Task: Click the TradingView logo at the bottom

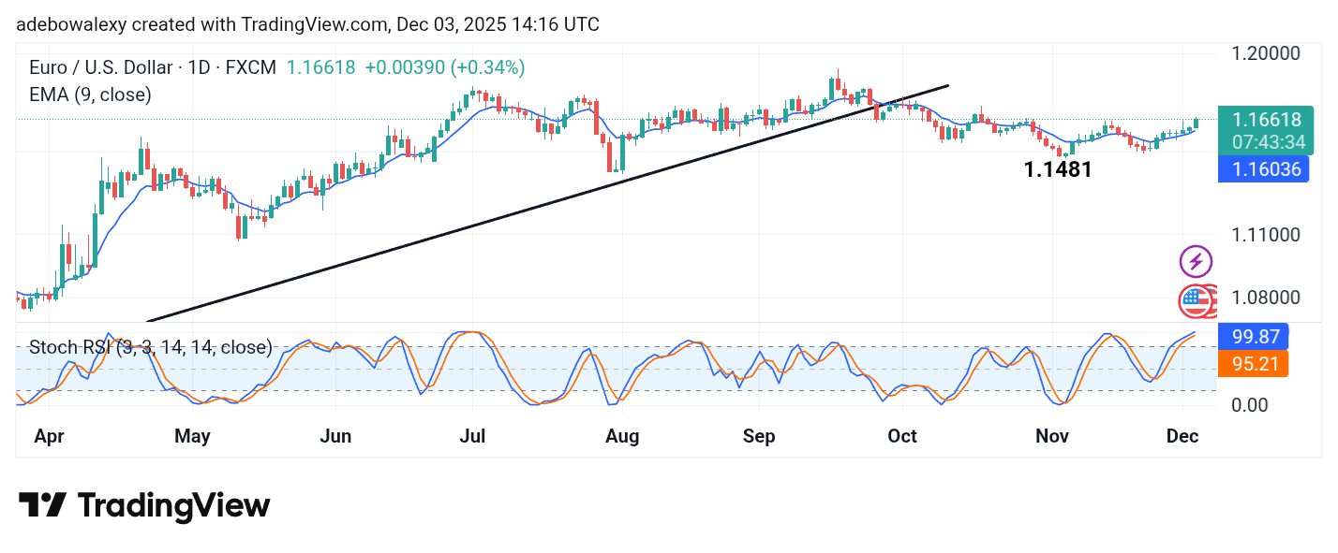Action: click(x=144, y=506)
